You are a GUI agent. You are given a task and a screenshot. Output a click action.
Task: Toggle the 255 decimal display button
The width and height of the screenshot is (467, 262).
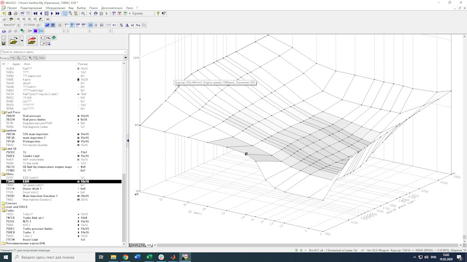(90, 25)
